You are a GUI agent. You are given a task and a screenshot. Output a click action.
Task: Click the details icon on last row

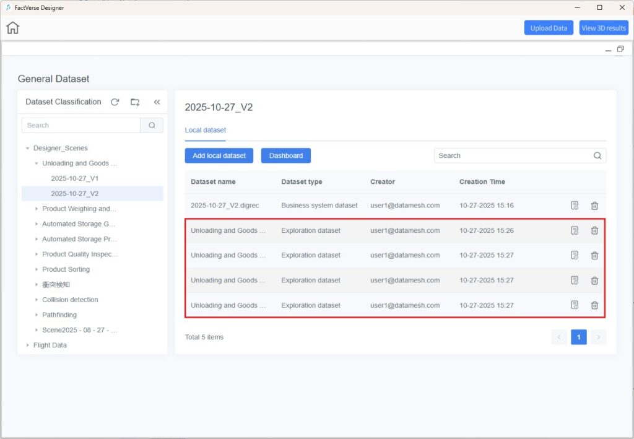click(x=575, y=305)
